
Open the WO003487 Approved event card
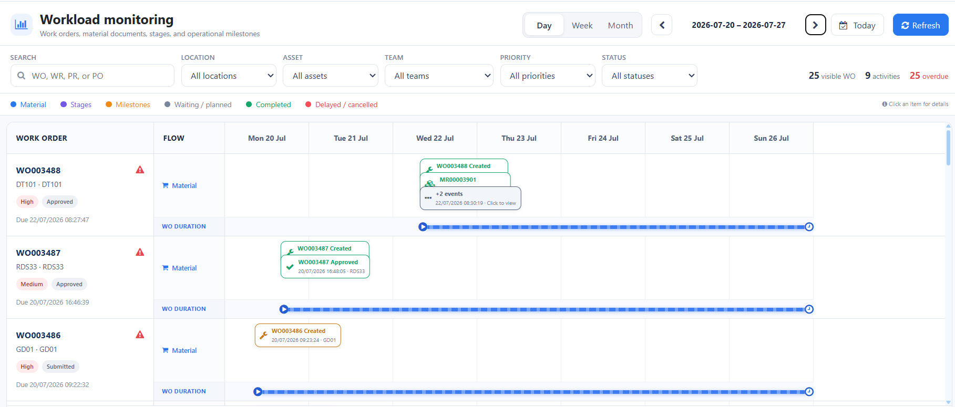[x=325, y=266]
